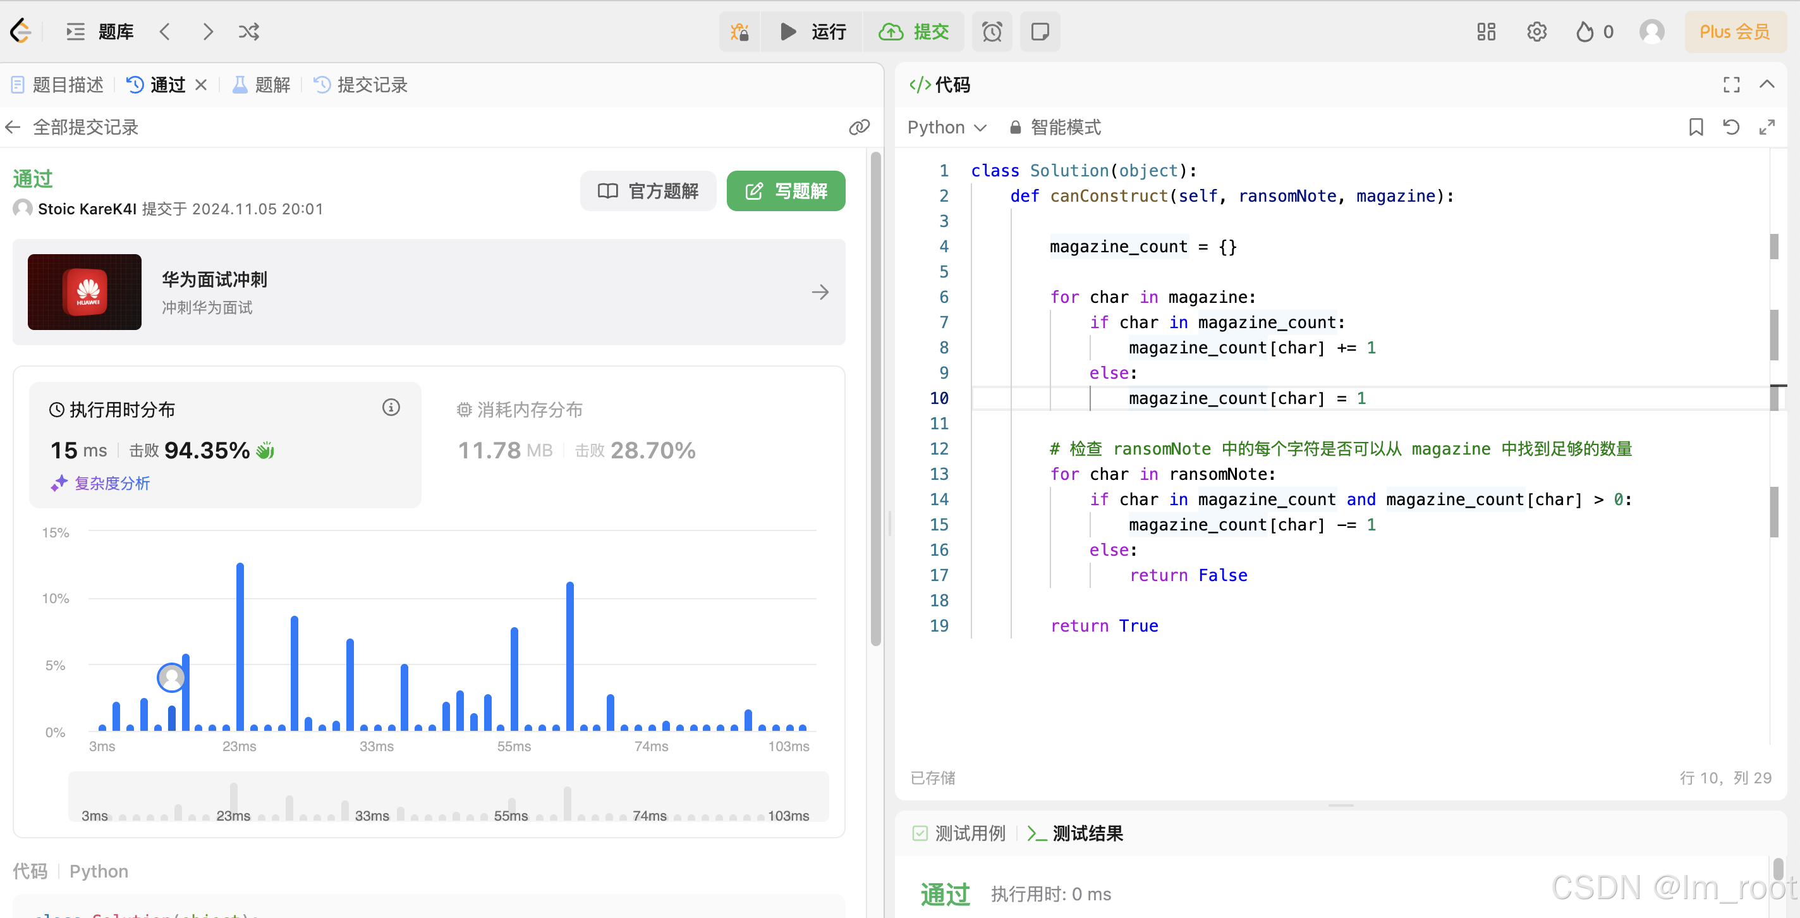
Task: Click the LeetCode logo icon
Action: (x=21, y=32)
